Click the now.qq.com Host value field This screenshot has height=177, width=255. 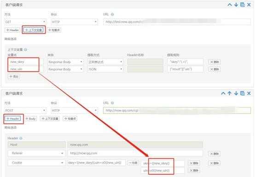[135, 145]
